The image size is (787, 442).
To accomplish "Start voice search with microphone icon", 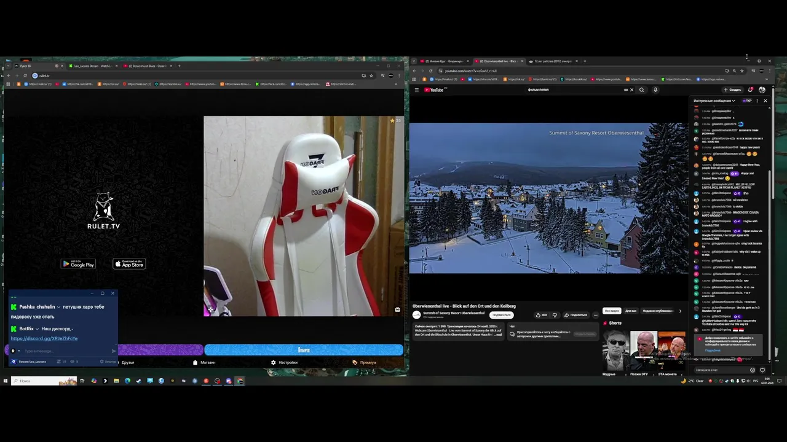I will click(x=655, y=90).
